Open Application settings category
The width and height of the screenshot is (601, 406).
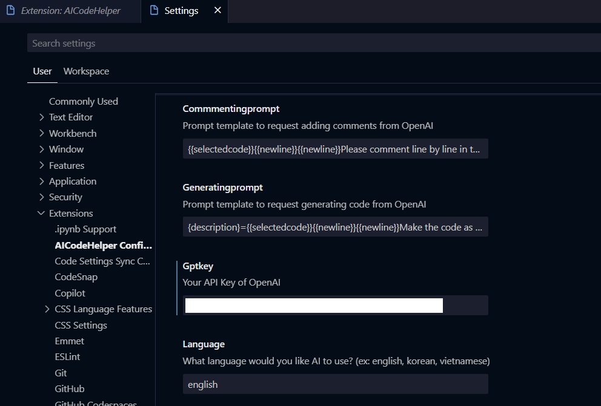73,182
